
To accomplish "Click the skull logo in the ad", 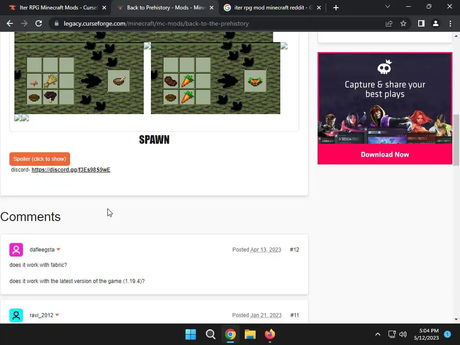I will [385, 67].
